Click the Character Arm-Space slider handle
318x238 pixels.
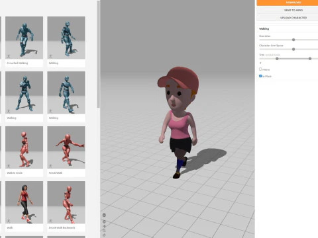click(x=293, y=49)
